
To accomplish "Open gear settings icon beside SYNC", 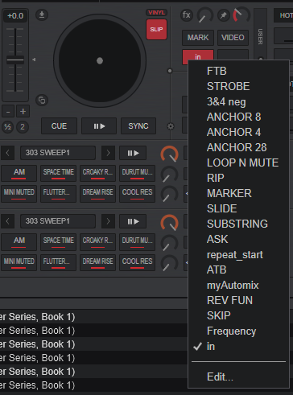I will [x=171, y=126].
